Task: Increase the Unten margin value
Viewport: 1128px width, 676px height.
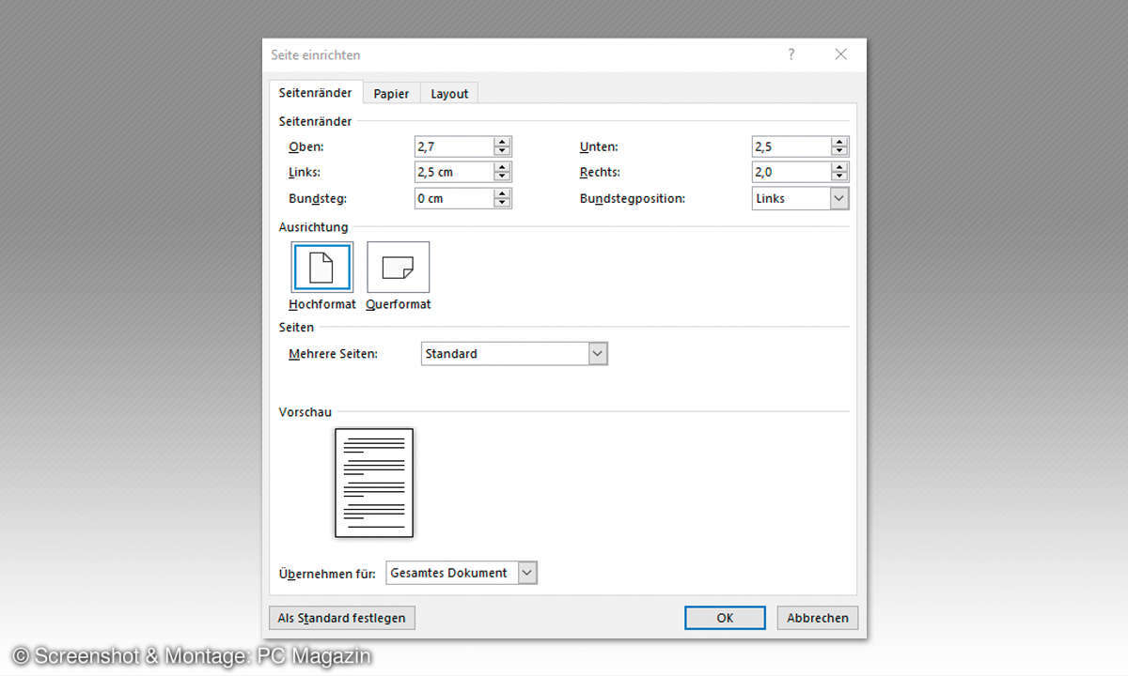Action: coord(839,142)
